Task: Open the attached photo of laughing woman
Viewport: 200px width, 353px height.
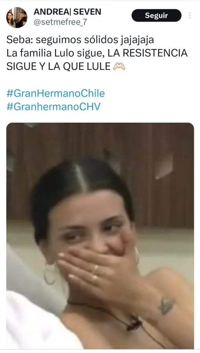Action: coord(100,236)
